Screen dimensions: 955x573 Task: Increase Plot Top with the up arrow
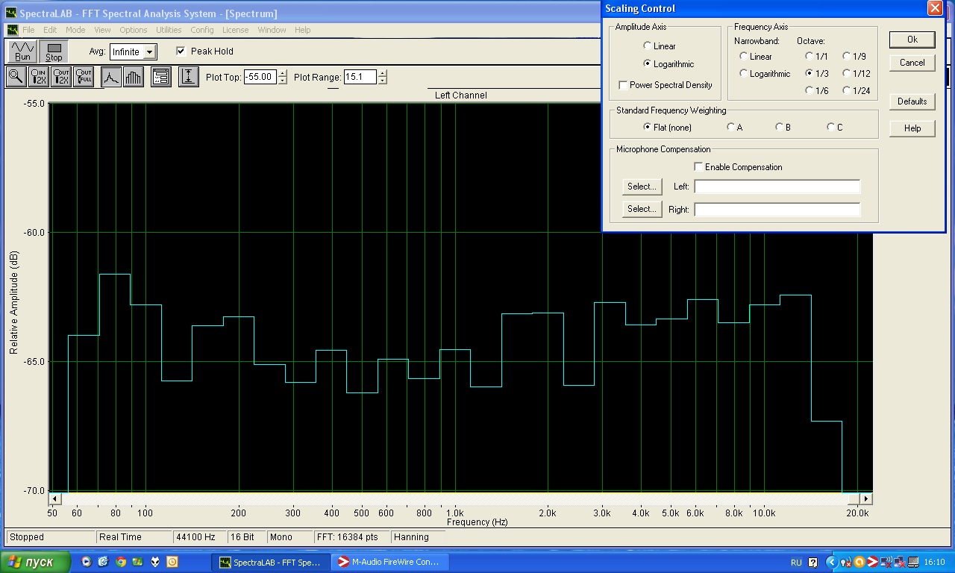(282, 73)
